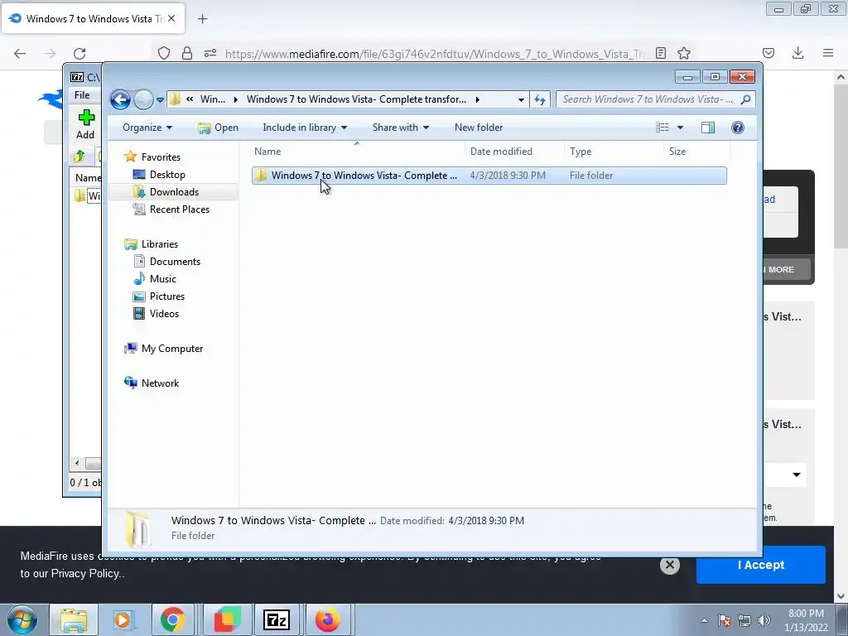Click the volume speaker tray icon
The width and height of the screenshot is (848, 636).
(x=764, y=620)
